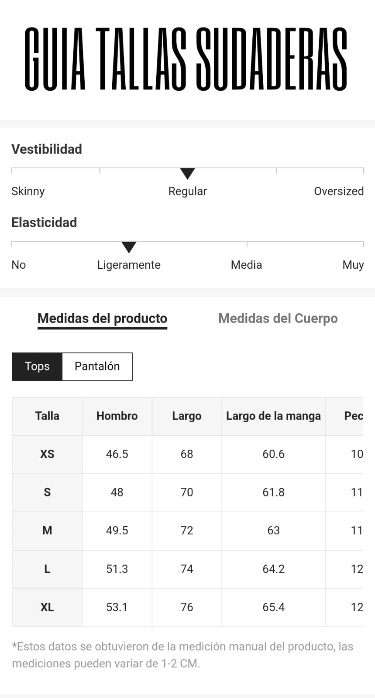The width and height of the screenshot is (375, 698).
Task: Click the L row shoulder value 51.3
Action: click(117, 569)
